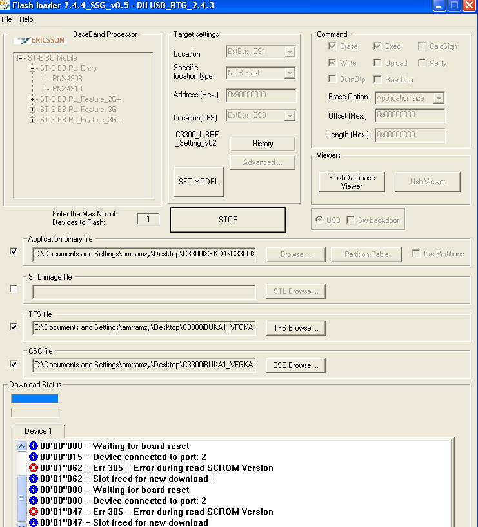Enable the Verify checkbox
The height and width of the screenshot is (527, 478).
coord(422,62)
